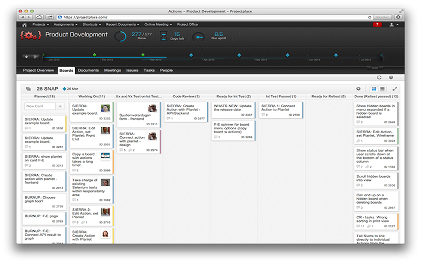Open the Project Office link
The width and height of the screenshot is (421, 263).
coord(187,24)
